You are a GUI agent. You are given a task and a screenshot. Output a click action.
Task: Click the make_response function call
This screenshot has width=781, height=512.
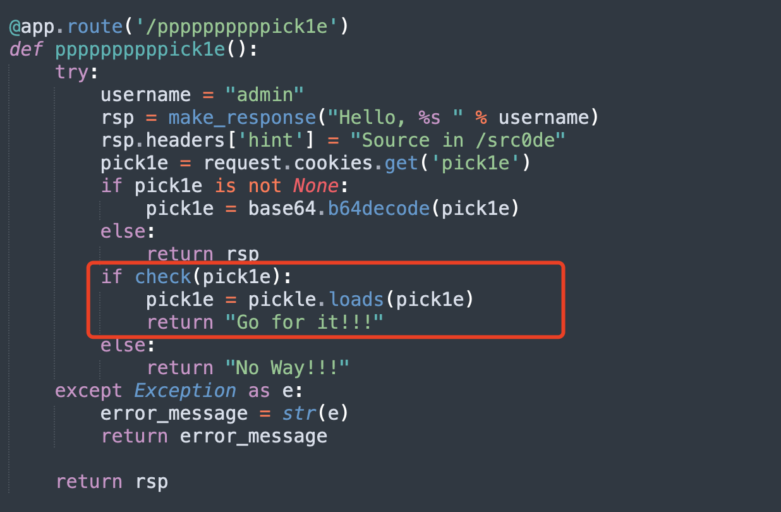(x=243, y=118)
